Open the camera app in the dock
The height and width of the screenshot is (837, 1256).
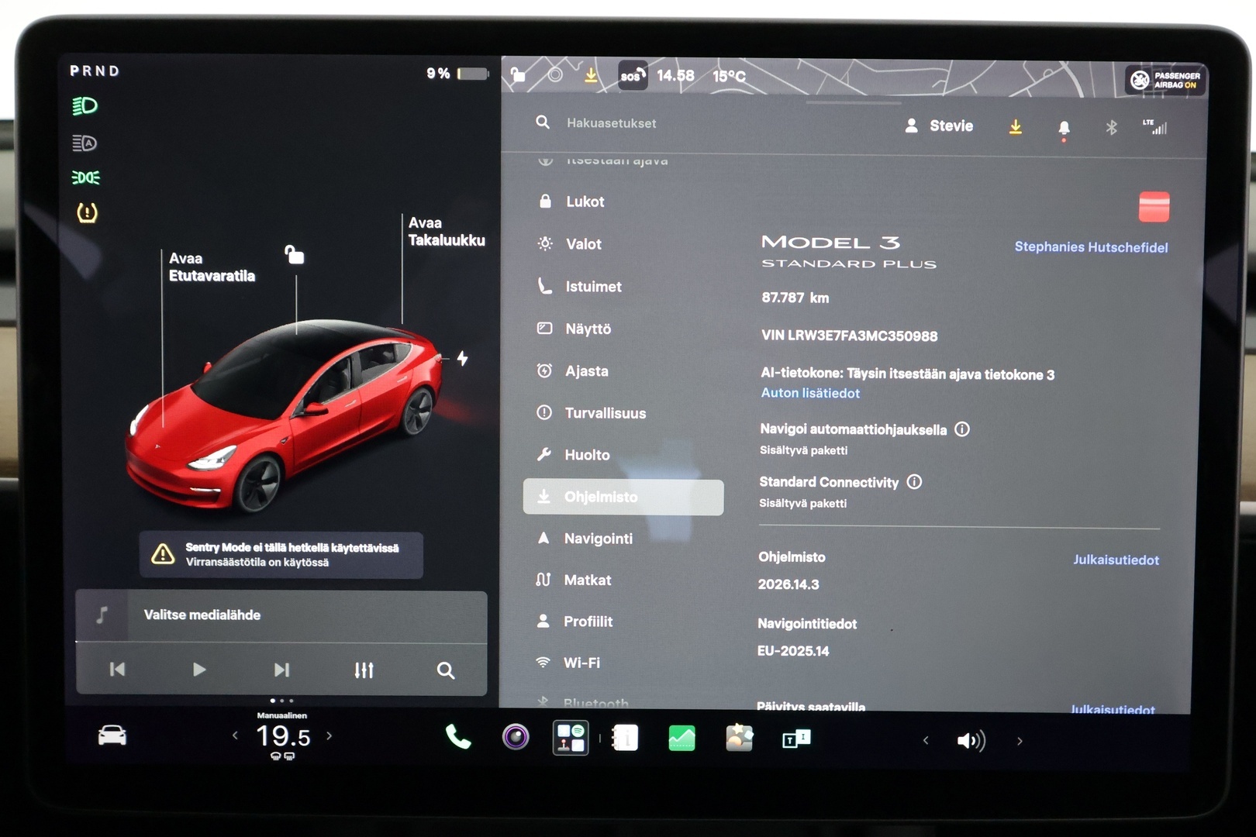[516, 737]
